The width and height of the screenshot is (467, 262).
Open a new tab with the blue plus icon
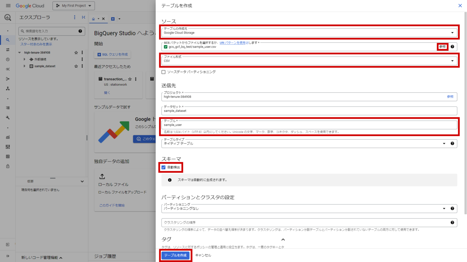(x=112, y=19)
